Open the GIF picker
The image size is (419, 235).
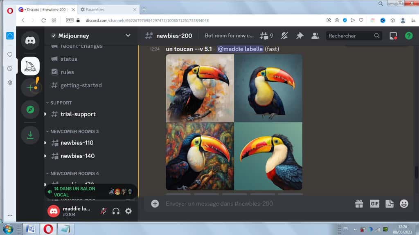374,204
